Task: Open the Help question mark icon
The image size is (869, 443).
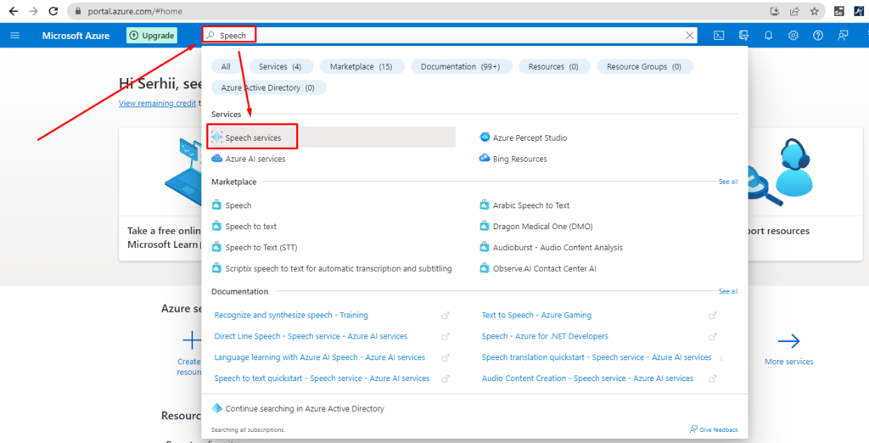Action: [x=818, y=36]
